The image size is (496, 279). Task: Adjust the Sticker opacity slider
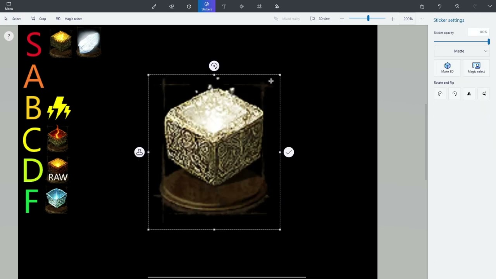coord(462,41)
